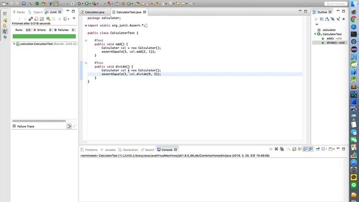359x202 pixels.
Task: Click the Run Last Tool coverage icon
Action: pyautogui.click(x=94, y=3)
